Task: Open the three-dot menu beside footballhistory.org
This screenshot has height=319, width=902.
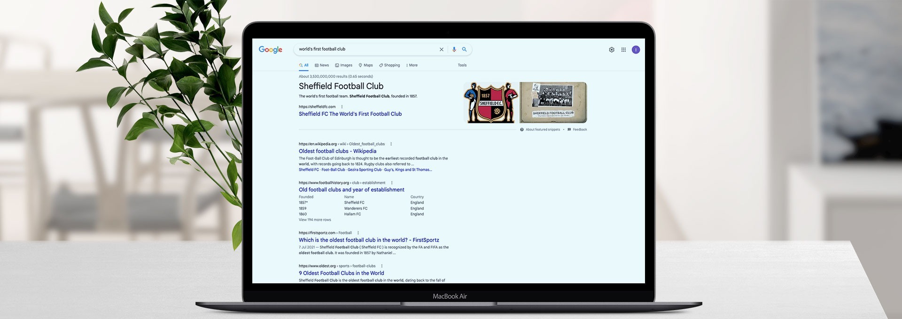Action: pos(392,183)
